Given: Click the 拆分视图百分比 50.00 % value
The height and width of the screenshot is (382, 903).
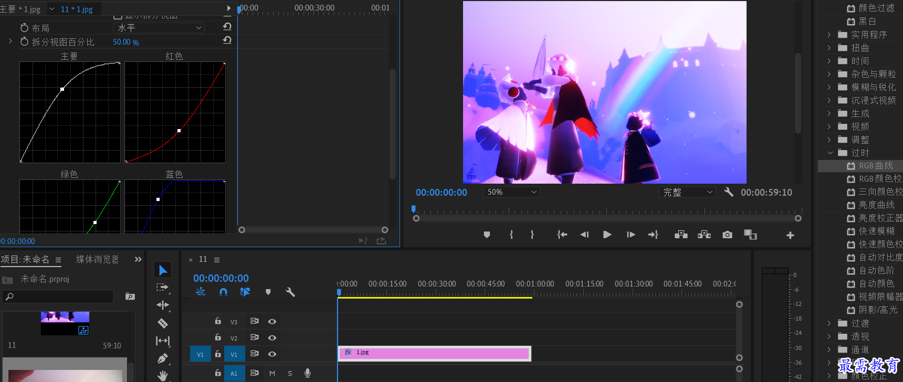Looking at the screenshot, I should 126,42.
